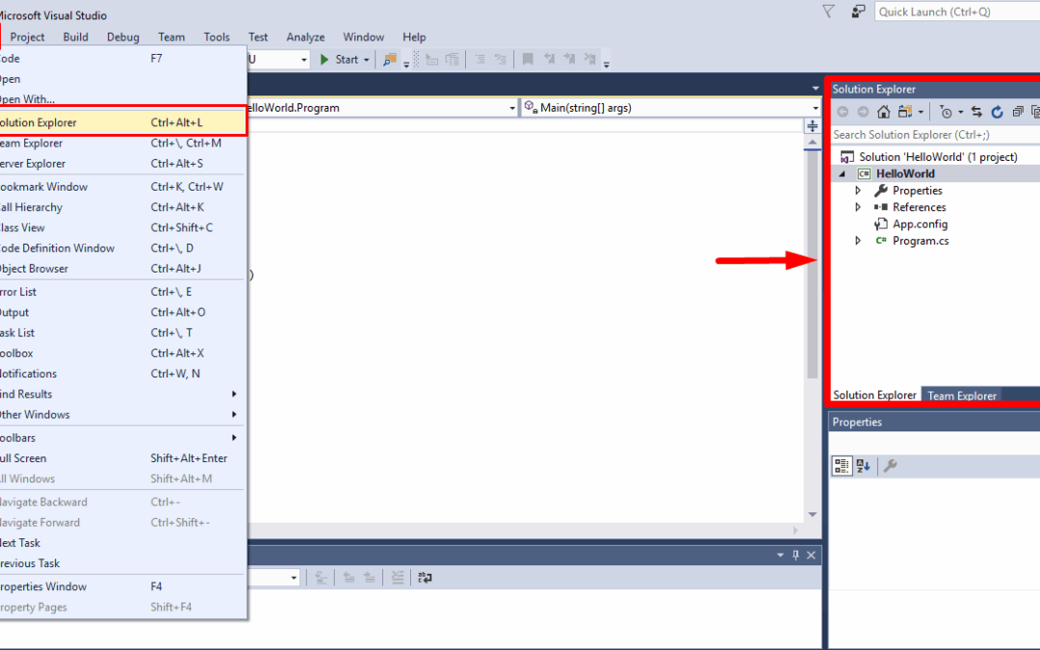Viewport: 1040px width, 650px height.
Task: Open App.config in Solution Explorer
Action: click(920, 224)
